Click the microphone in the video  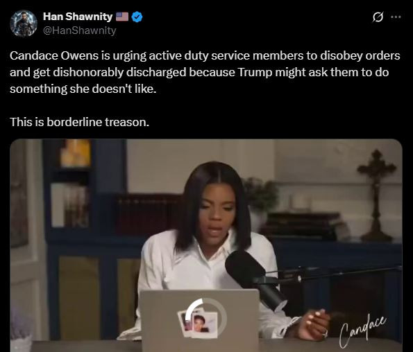[254, 279]
